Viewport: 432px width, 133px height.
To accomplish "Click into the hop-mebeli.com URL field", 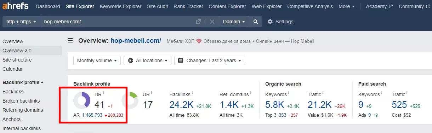I will click(x=117, y=22).
